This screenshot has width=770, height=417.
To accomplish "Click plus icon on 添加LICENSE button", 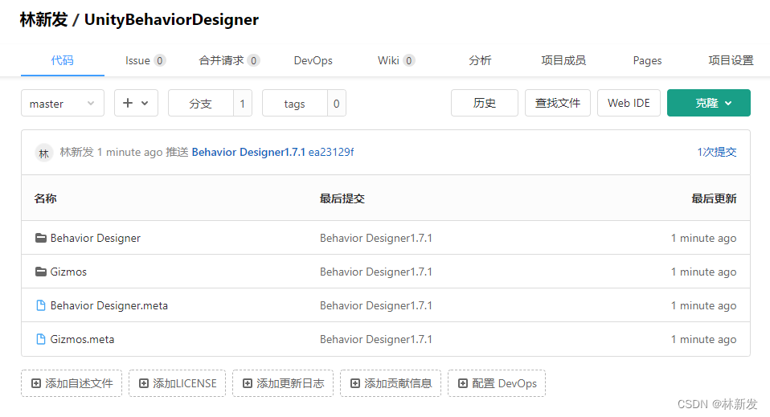I will tap(143, 383).
